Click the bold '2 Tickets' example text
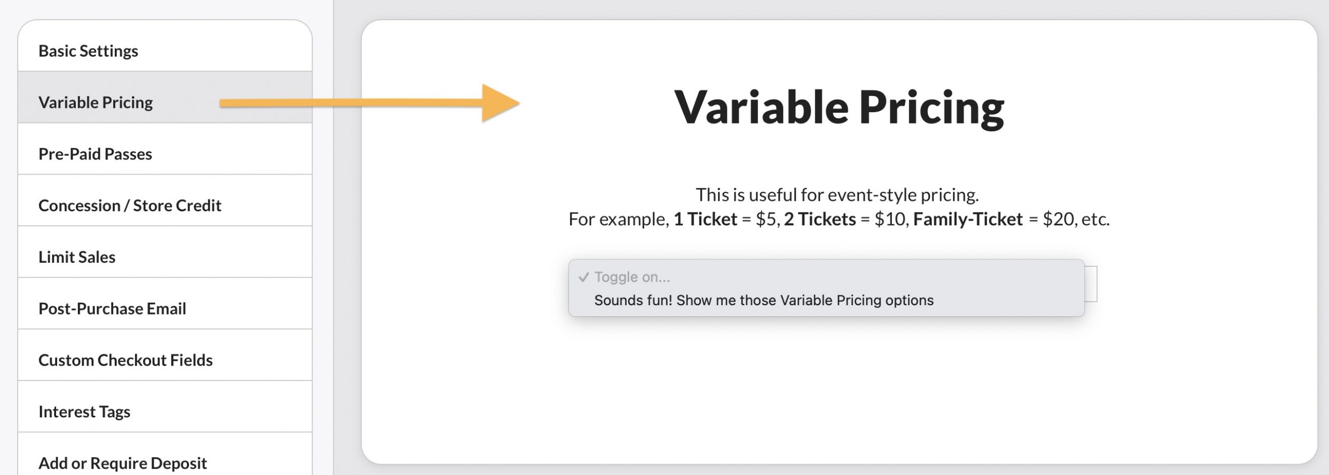This screenshot has height=475, width=1329. 820,219
